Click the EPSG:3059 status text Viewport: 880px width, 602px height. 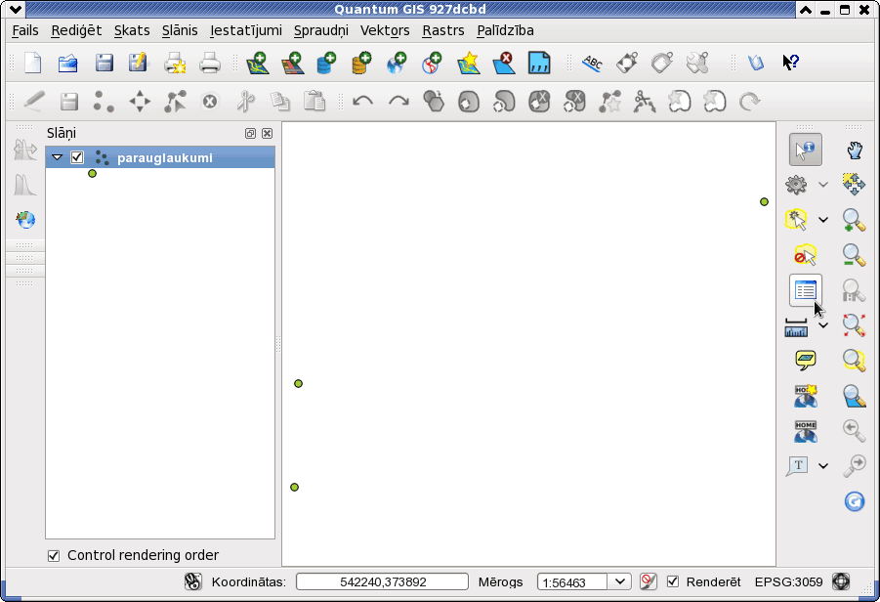[788, 581]
